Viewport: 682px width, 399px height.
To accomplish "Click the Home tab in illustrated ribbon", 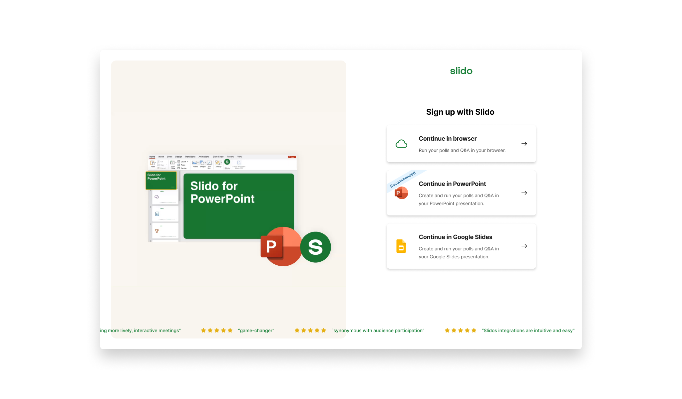I will [x=152, y=157].
